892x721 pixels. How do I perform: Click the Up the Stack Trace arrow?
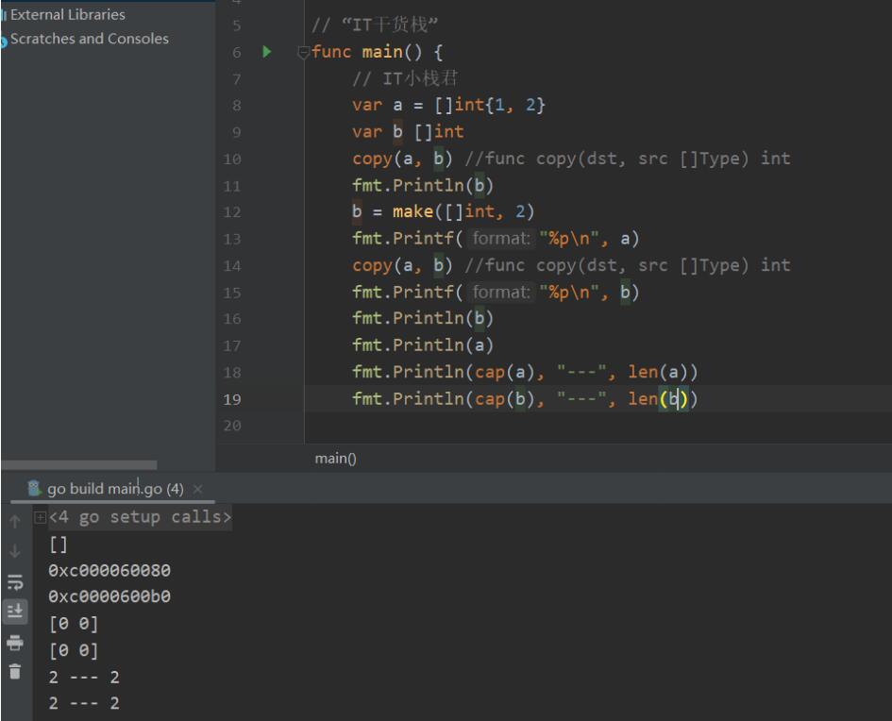point(14,519)
